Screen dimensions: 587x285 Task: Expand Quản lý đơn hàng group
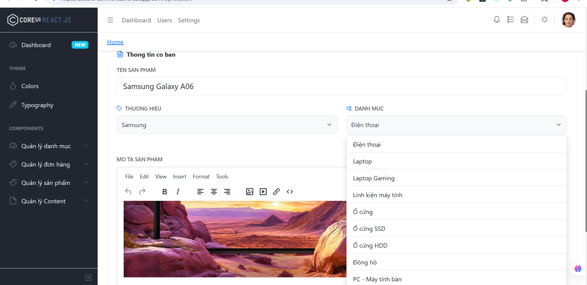click(x=49, y=164)
